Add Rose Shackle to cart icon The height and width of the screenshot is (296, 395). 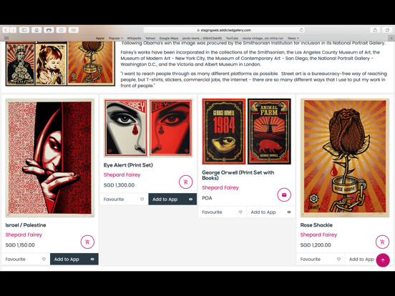(x=382, y=242)
